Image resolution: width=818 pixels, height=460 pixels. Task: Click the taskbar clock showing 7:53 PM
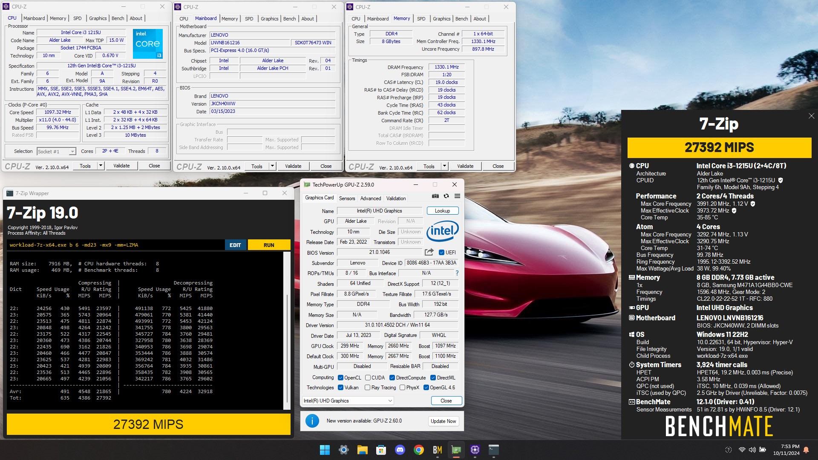click(x=786, y=450)
